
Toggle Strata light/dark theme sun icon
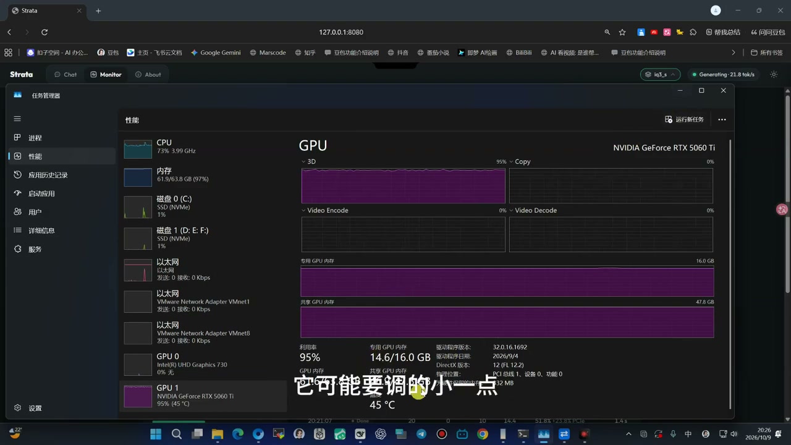point(774,74)
